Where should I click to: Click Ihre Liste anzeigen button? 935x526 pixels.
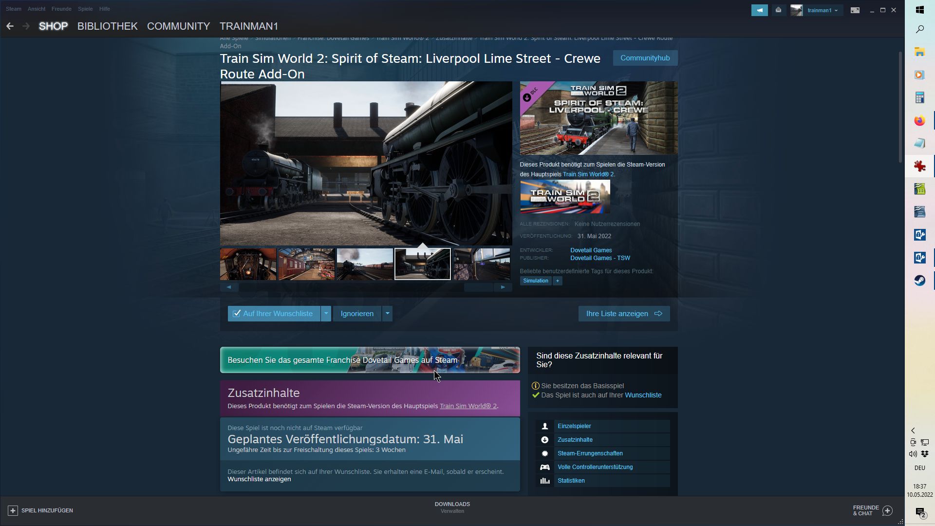click(x=624, y=314)
